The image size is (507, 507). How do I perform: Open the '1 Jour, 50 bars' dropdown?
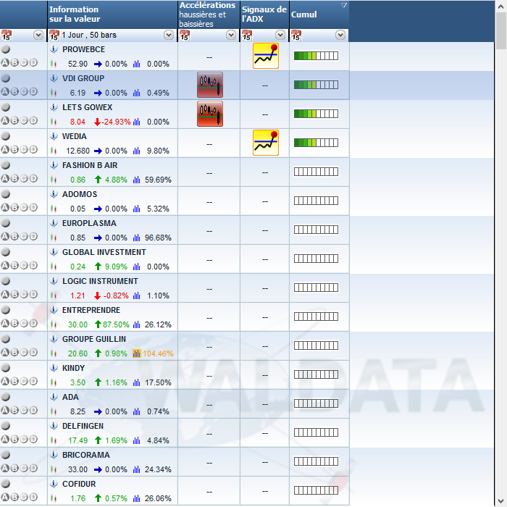tap(169, 35)
